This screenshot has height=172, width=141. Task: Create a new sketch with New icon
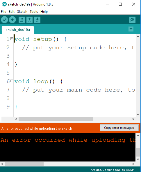(x=22, y=20)
